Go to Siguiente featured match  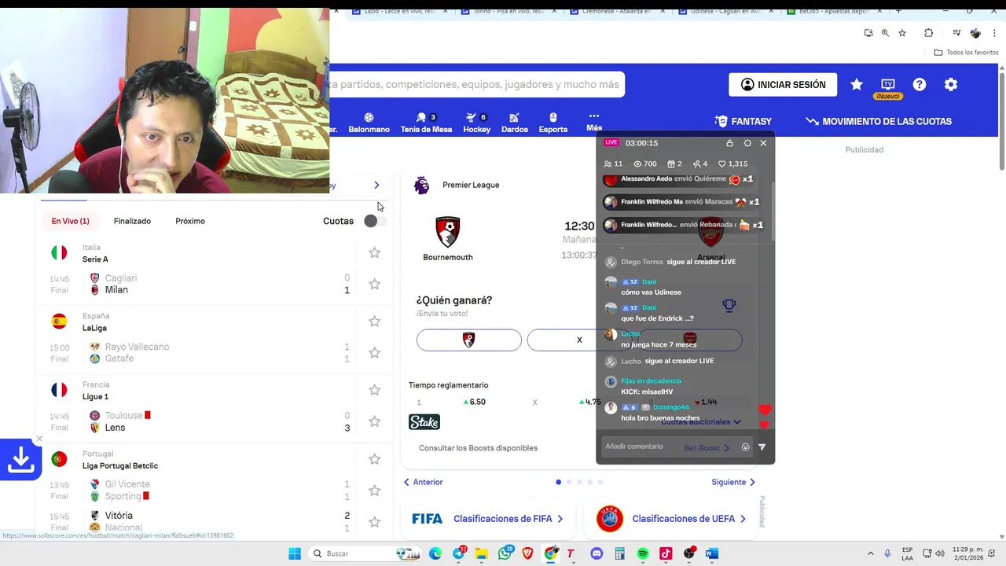point(733,482)
